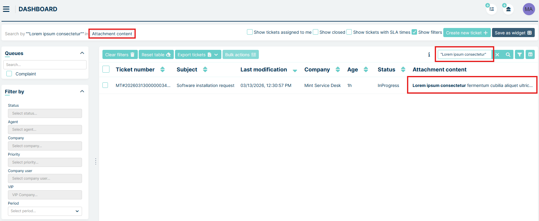Image resolution: width=539 pixels, height=221 pixels.
Task: Click the funnel filter icon
Action: click(x=519, y=55)
